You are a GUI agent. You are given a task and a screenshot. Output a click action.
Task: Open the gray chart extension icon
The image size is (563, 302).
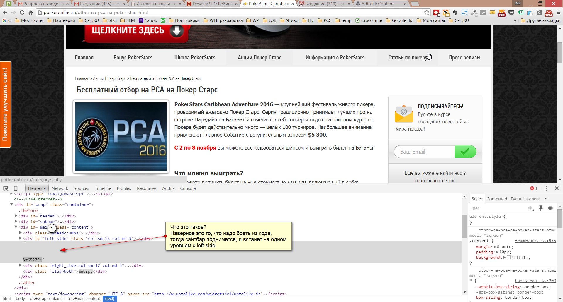pyautogui.click(x=483, y=13)
